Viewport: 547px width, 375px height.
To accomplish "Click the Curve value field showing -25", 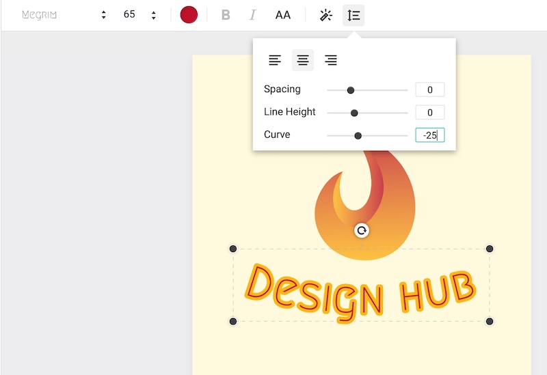I will [430, 135].
